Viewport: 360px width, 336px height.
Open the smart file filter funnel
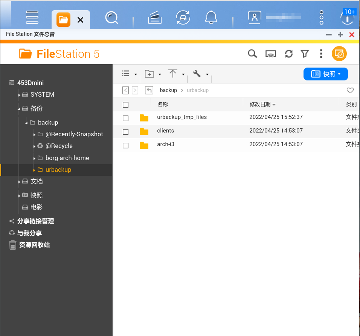pos(305,54)
